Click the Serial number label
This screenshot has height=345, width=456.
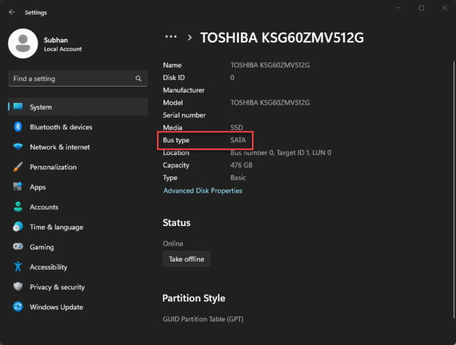[x=184, y=115]
